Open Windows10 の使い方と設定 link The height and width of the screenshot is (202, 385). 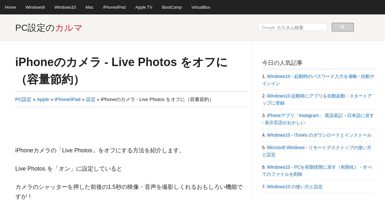(x=295, y=187)
